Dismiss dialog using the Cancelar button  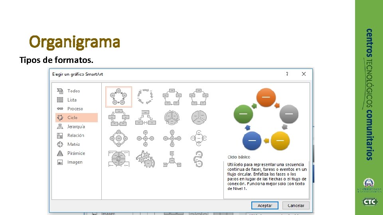296,205
